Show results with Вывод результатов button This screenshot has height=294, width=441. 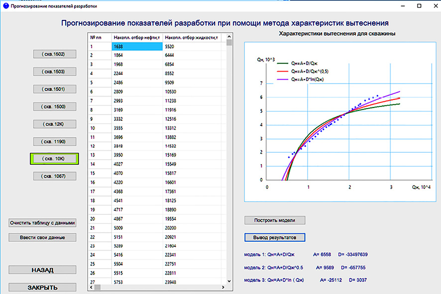(274, 237)
